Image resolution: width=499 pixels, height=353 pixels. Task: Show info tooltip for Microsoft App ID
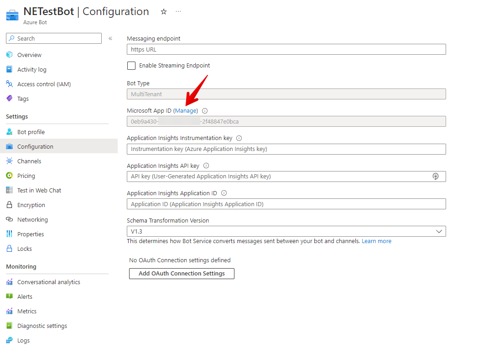[205, 111]
